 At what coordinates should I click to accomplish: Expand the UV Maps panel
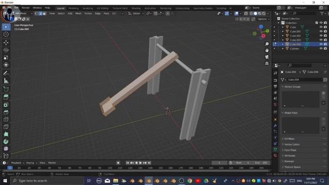pyautogui.click(x=289, y=139)
